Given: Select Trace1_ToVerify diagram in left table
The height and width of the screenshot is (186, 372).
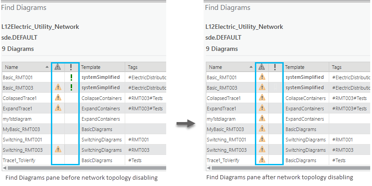Looking at the screenshot, I should [x=19, y=160].
